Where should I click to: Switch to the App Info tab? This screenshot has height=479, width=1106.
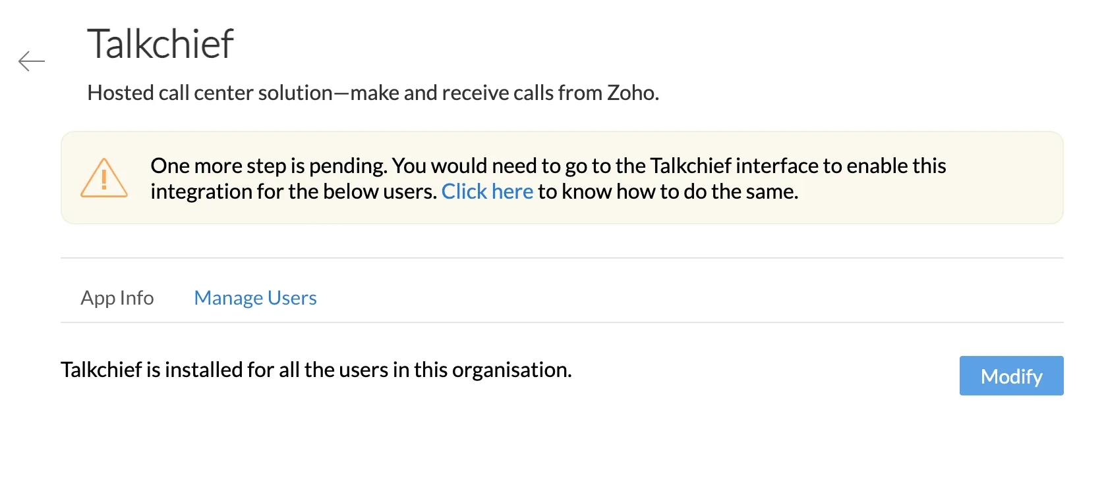pyautogui.click(x=117, y=298)
